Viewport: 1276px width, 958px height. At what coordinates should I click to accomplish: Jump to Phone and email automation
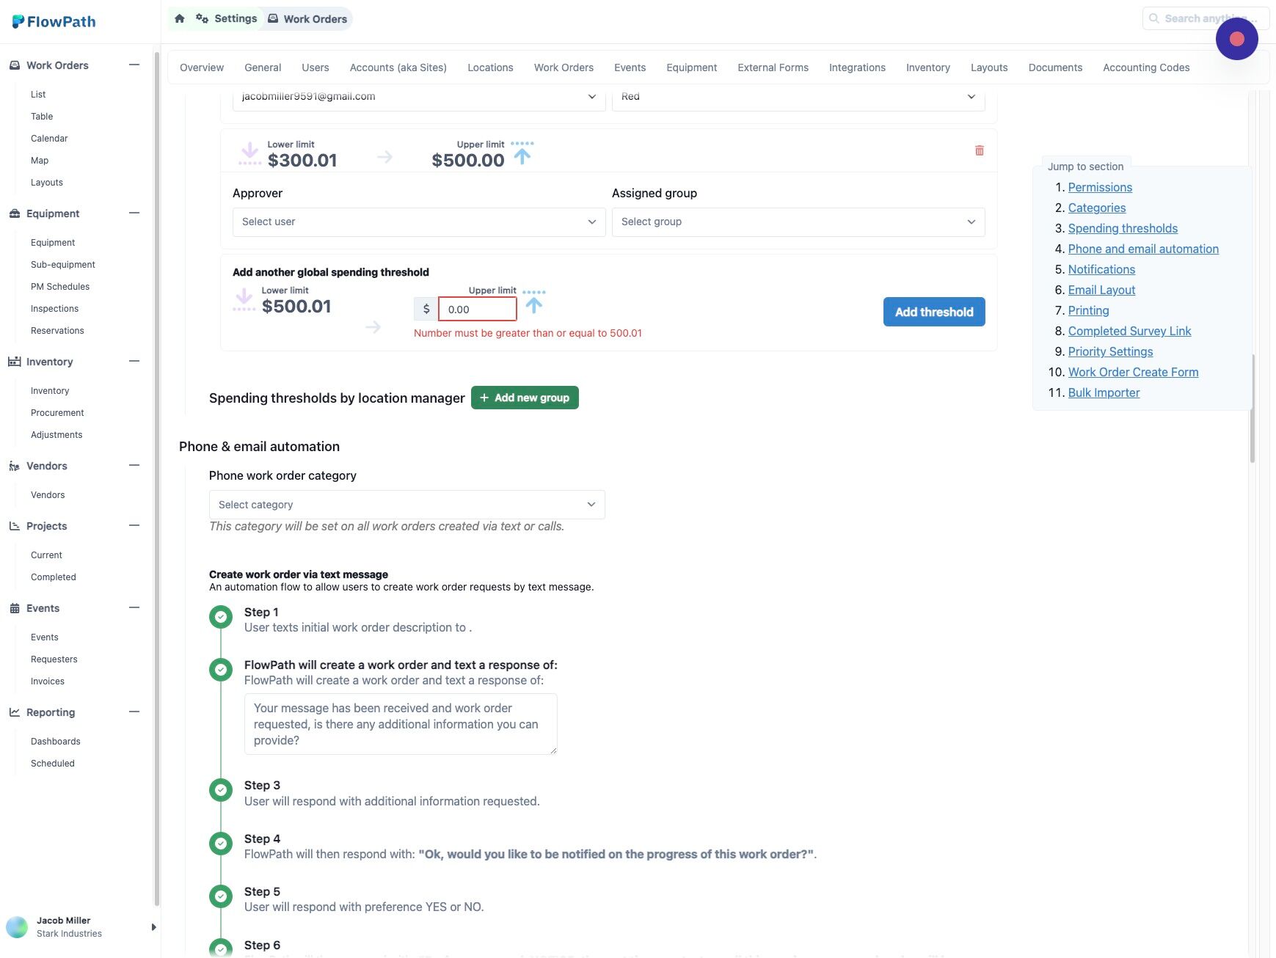tap(1143, 249)
